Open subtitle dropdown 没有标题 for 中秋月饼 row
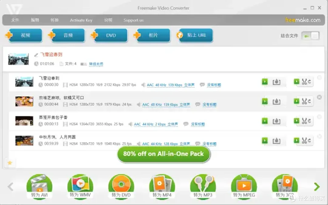 (x=209, y=144)
